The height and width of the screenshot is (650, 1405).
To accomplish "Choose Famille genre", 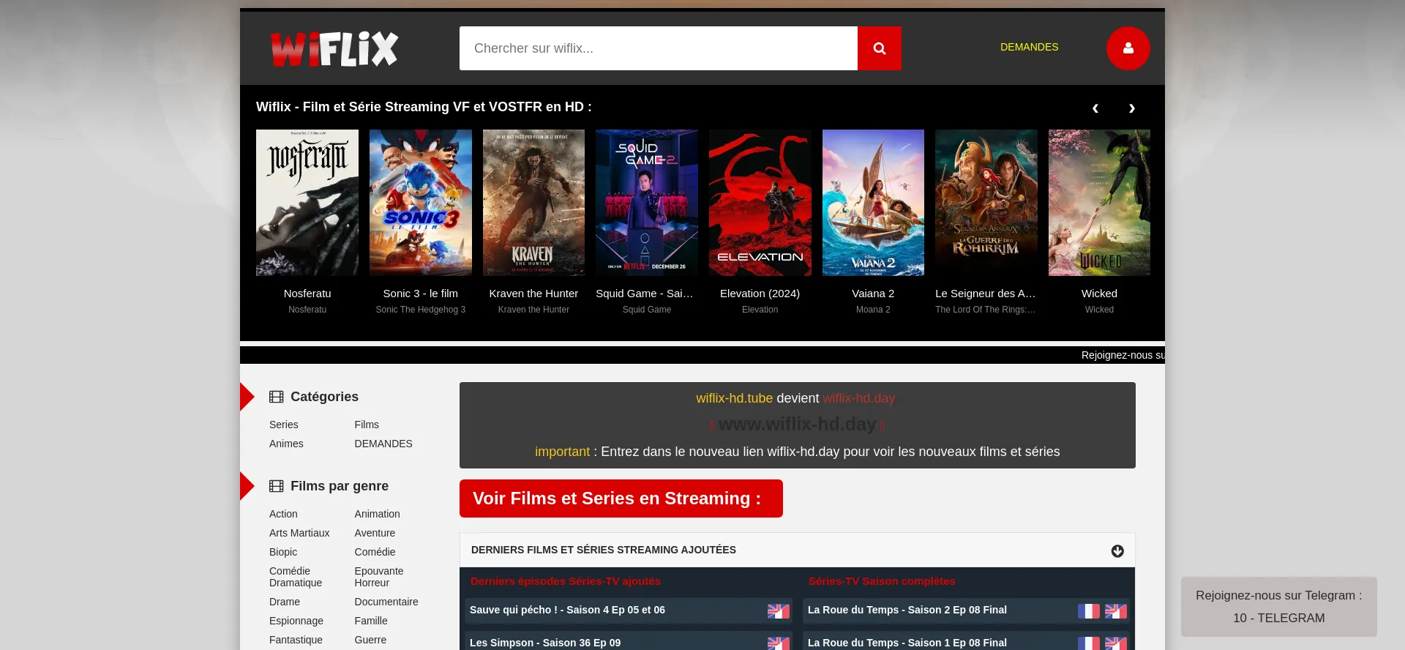I will click(371, 621).
